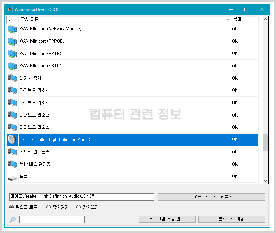The height and width of the screenshot is (233, 276).
Task: Select 메모리 컨트롤러 row text
Action: (x=34, y=152)
